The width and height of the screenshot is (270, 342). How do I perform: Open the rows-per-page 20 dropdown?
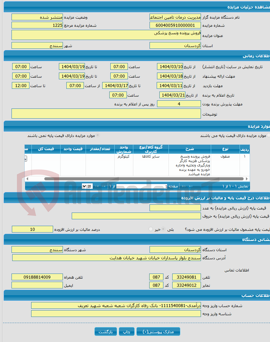coord(87,186)
